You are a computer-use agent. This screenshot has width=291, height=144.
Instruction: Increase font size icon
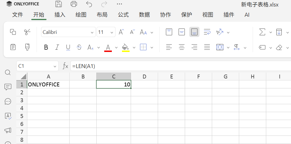(x=121, y=32)
